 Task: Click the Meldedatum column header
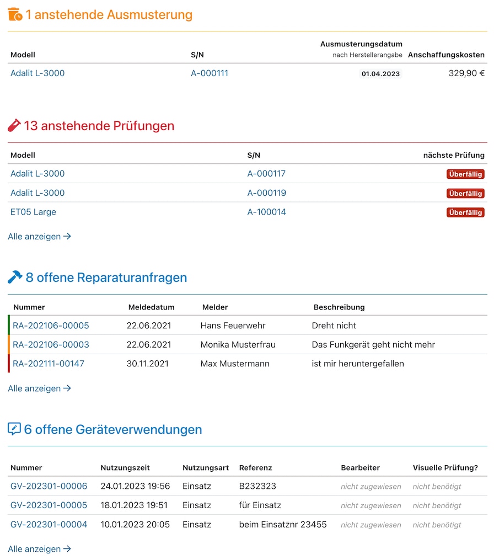(x=151, y=307)
